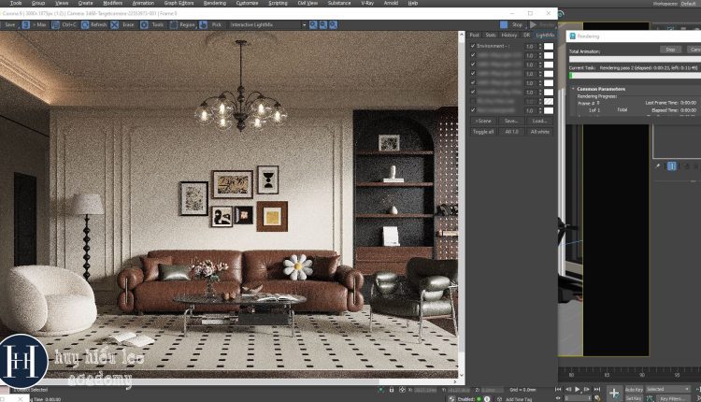Click the time configuration icon near frame field
This screenshot has width=701, height=402.
pos(597,398)
